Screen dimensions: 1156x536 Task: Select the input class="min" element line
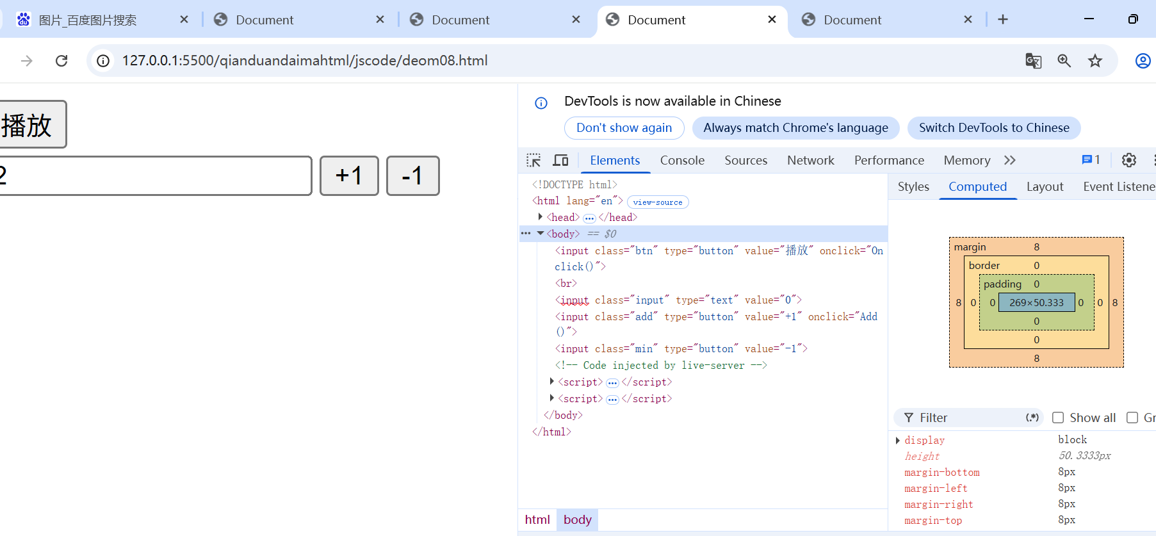681,349
